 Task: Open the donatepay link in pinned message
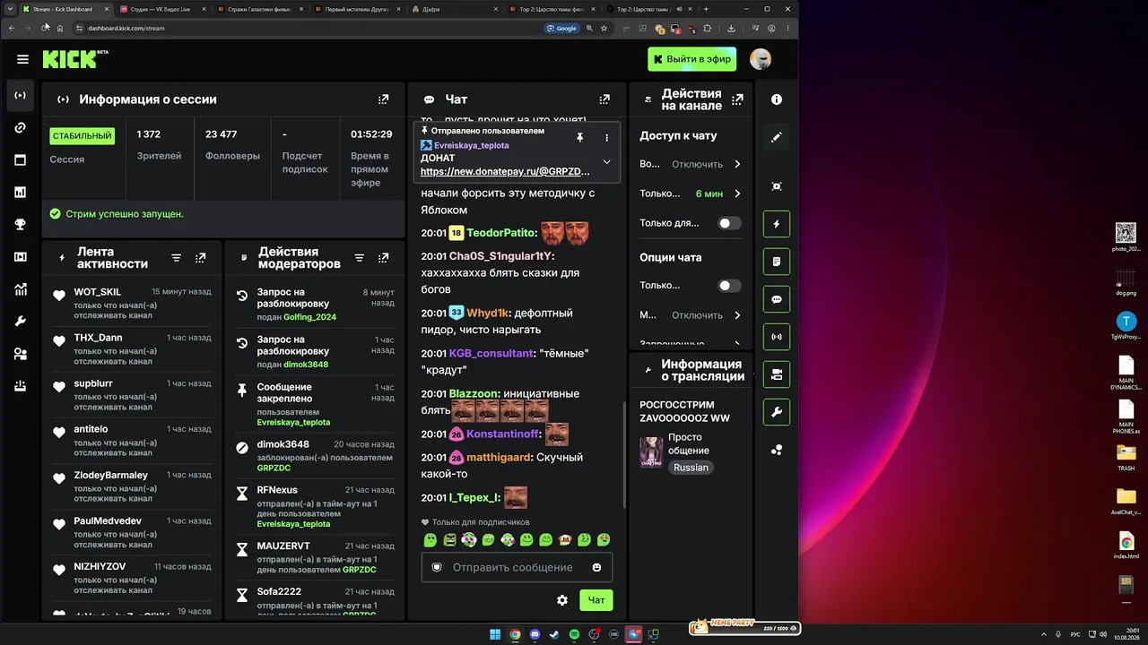tap(505, 171)
